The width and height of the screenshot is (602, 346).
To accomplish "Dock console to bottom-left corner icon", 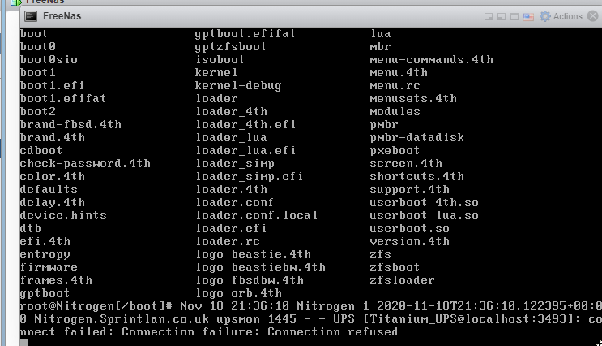I will point(502,16).
